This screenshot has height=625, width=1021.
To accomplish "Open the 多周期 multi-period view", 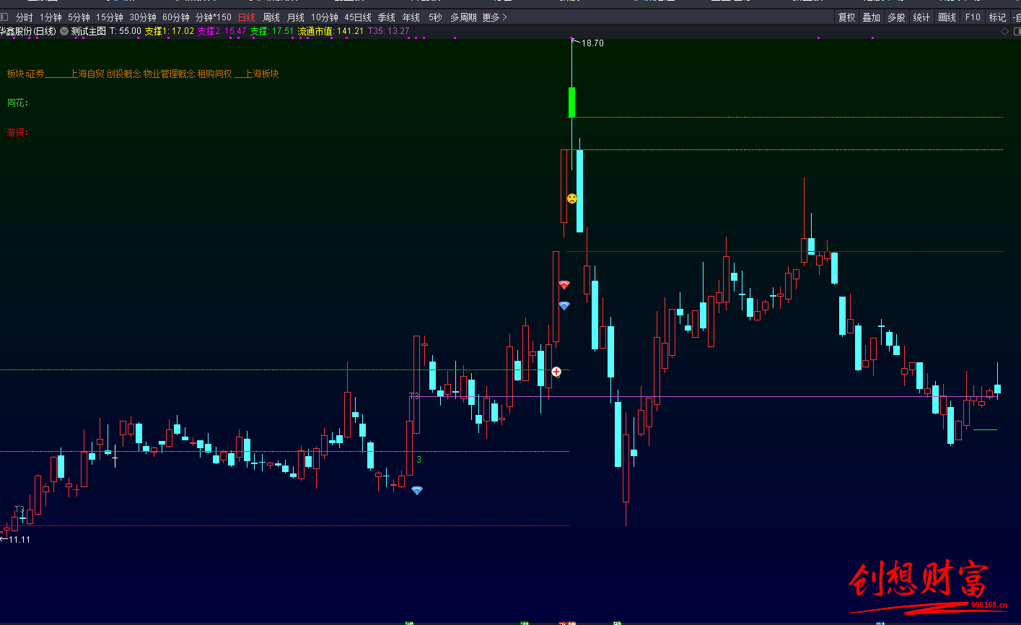I will coord(463,17).
